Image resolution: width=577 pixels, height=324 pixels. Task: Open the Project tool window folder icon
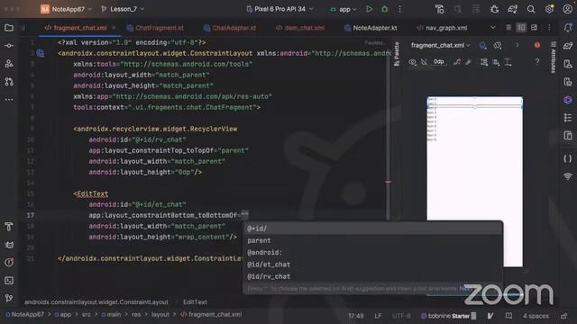[x=9, y=28]
